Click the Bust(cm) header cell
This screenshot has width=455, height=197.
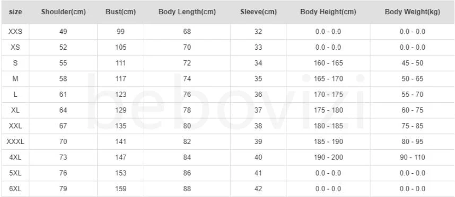pyautogui.click(x=120, y=12)
